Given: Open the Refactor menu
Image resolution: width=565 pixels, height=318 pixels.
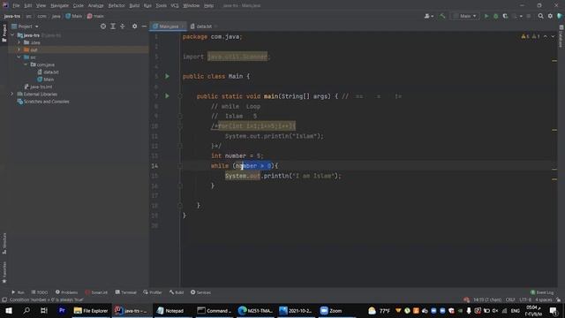Looking at the screenshot, I should [x=117, y=5].
